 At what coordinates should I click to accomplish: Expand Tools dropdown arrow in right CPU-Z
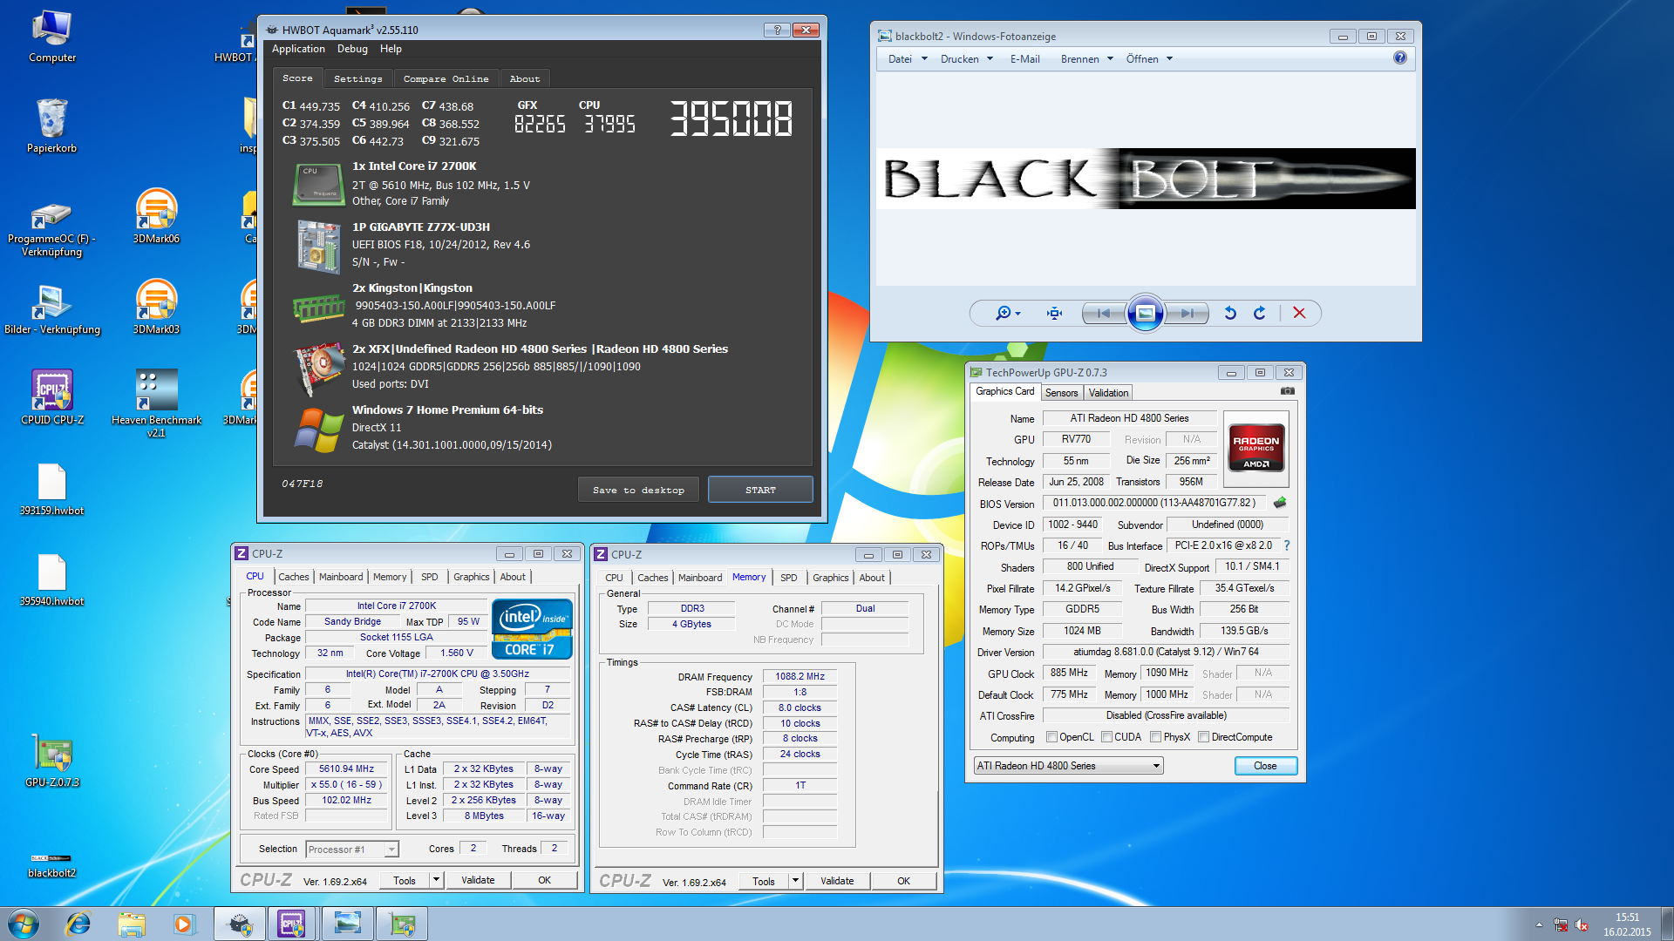tap(795, 881)
